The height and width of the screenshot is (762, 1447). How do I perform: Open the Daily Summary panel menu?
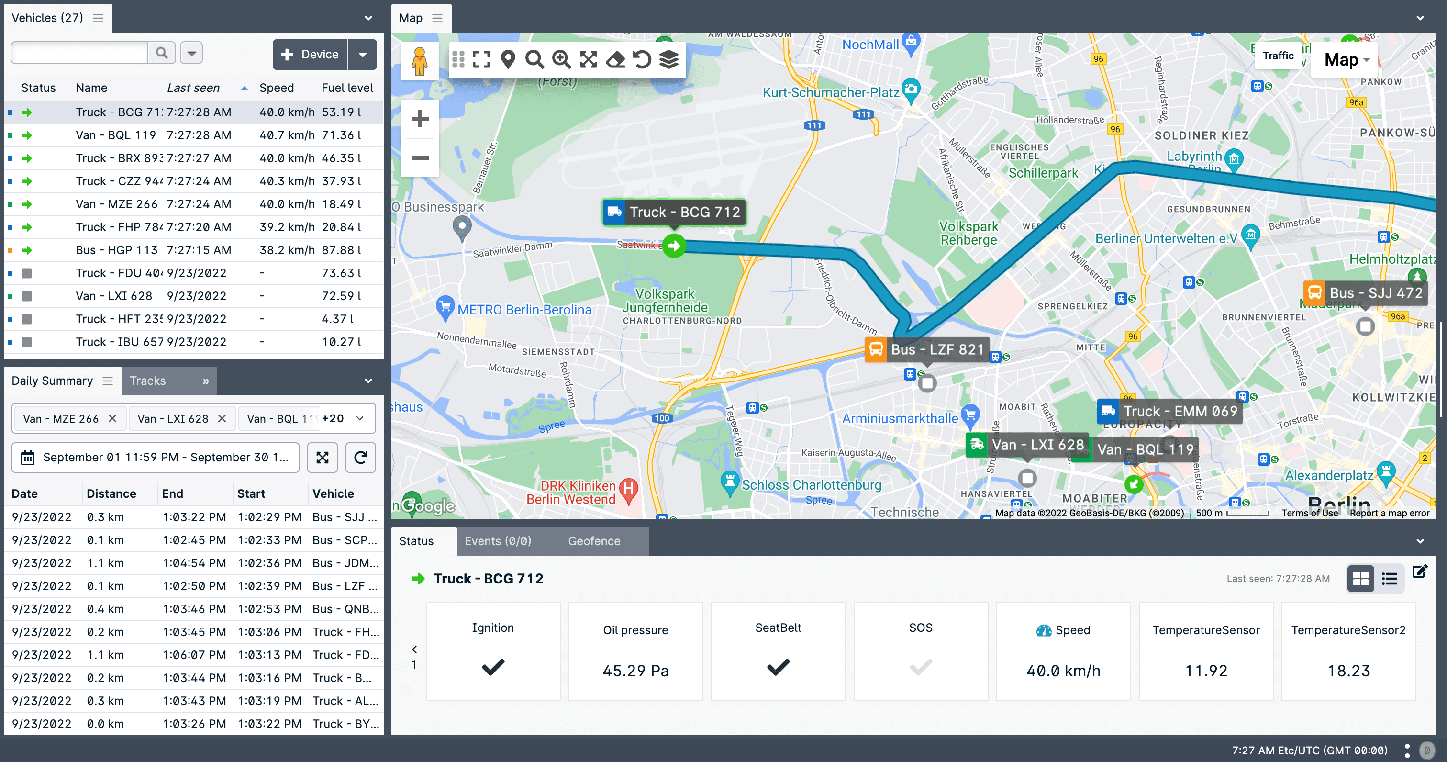(x=107, y=381)
